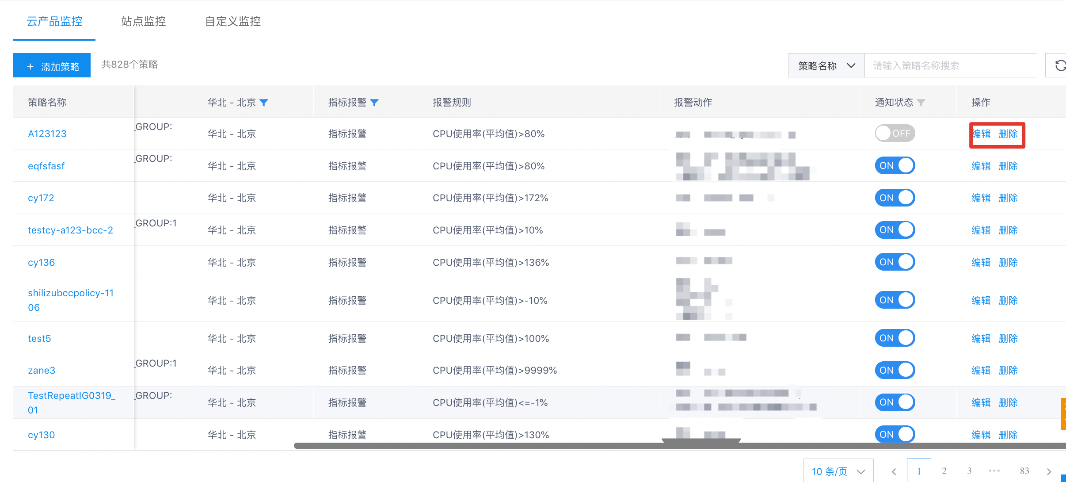Toggle notification switch for test5

pos(895,338)
